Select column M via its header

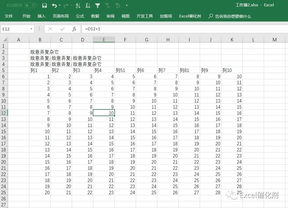tap(275, 40)
